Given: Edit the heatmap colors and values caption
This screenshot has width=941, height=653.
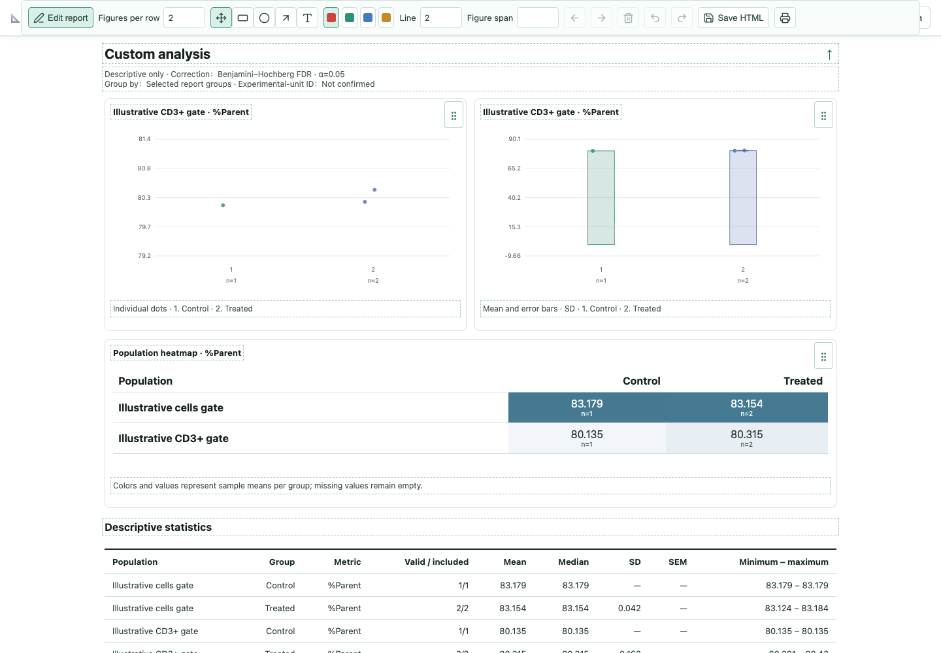Looking at the screenshot, I should pos(470,486).
